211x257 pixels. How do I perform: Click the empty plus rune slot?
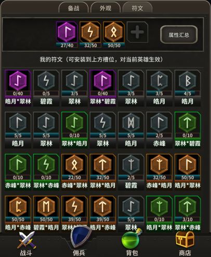(x=137, y=32)
